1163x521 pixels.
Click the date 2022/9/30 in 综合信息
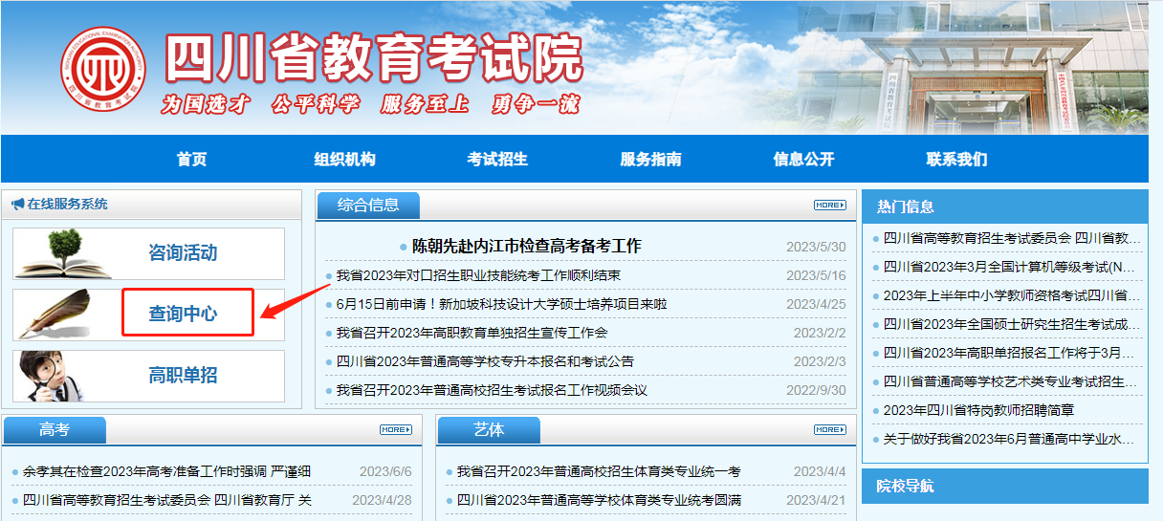(x=816, y=390)
